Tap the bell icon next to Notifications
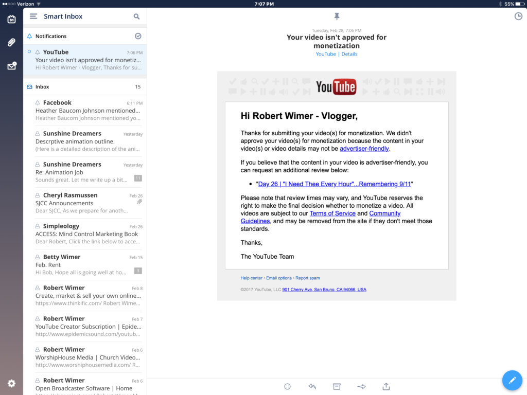This screenshot has width=527, height=395. click(29, 37)
